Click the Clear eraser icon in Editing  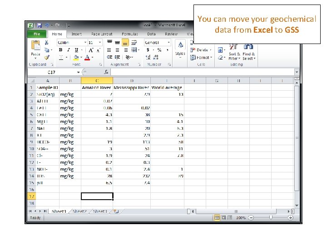220,58
